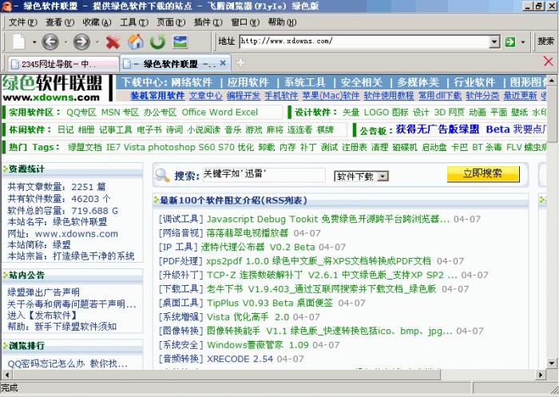This screenshot has width=559, height=397.
Task: Open the 收藏 menu
Action: pos(97,22)
